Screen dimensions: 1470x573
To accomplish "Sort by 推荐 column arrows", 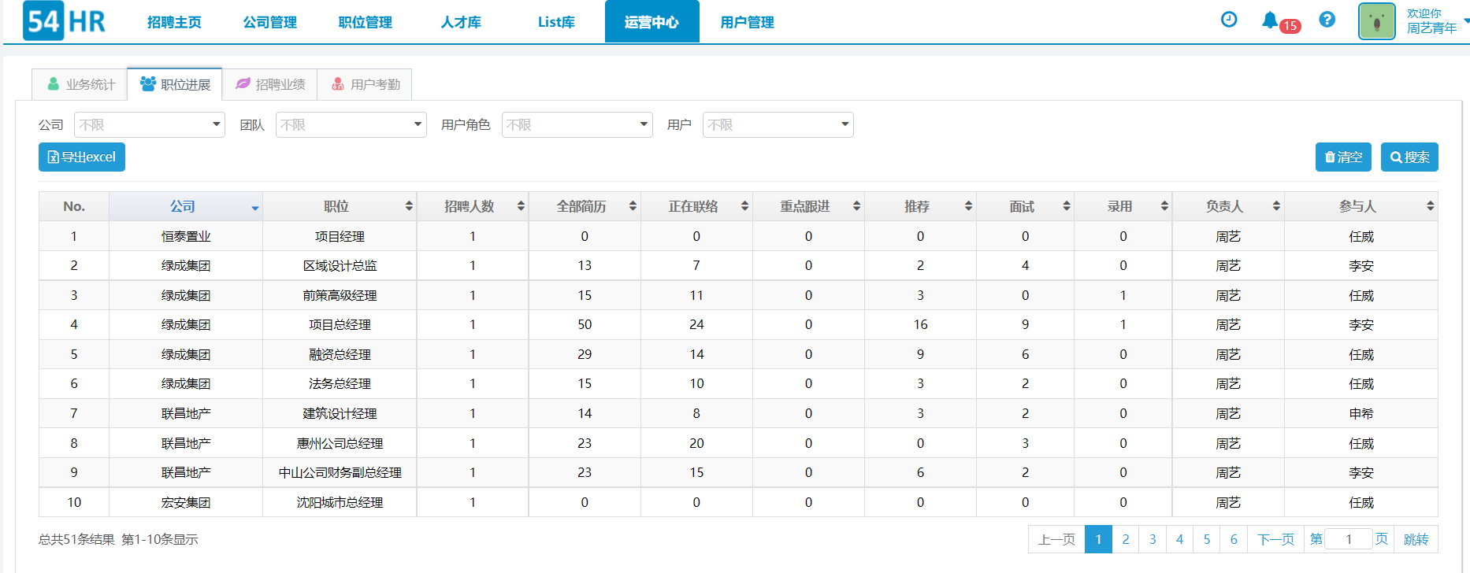I will tap(968, 206).
